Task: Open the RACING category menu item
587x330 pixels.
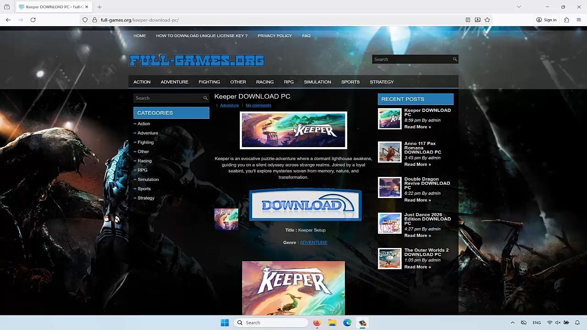Action: click(x=265, y=82)
